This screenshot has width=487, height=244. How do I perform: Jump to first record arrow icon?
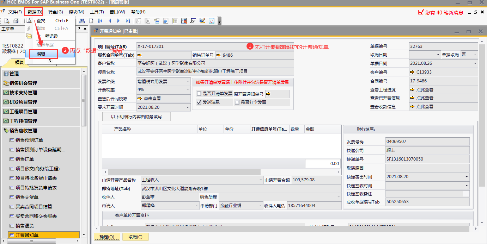(x=100, y=21)
